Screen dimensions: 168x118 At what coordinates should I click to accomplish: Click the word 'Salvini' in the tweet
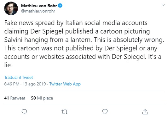point(13,40)
